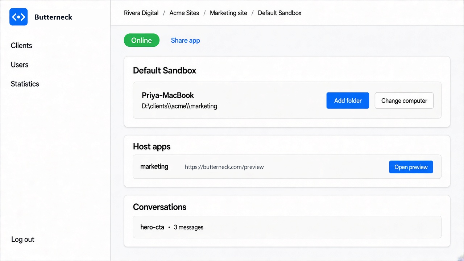This screenshot has height=261, width=464.
Task: Go to Marketing site breadcrumb
Action: [x=228, y=13]
